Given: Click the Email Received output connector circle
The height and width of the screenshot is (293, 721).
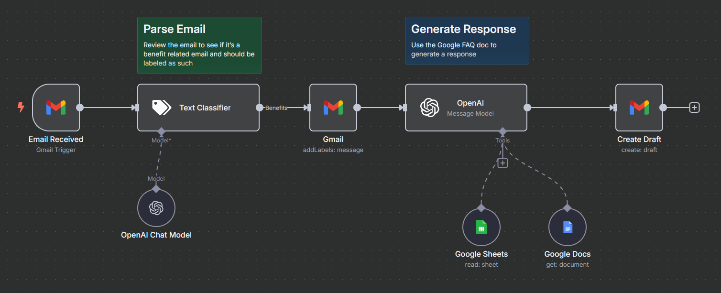Looking at the screenshot, I should (80, 108).
